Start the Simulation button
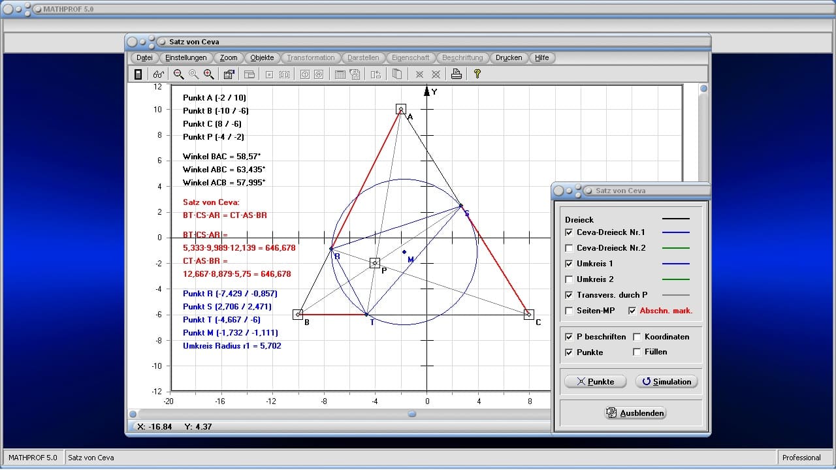The image size is (836, 470). point(667,382)
